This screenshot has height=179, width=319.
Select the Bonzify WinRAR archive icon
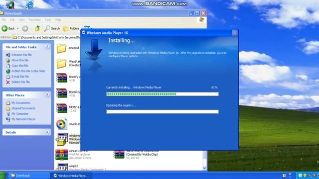62,78
